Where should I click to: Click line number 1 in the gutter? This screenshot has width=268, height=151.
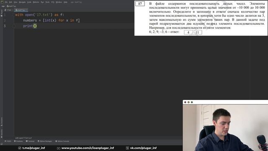point(5,15)
